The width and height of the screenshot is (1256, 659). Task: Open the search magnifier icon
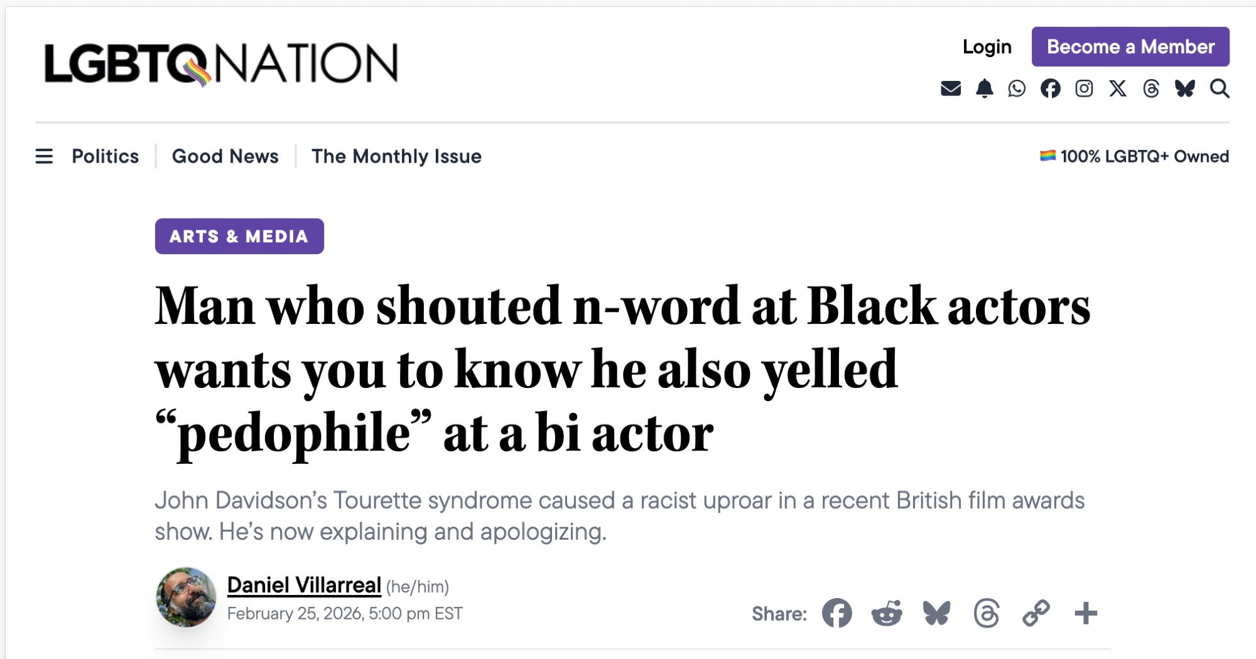click(x=1220, y=88)
